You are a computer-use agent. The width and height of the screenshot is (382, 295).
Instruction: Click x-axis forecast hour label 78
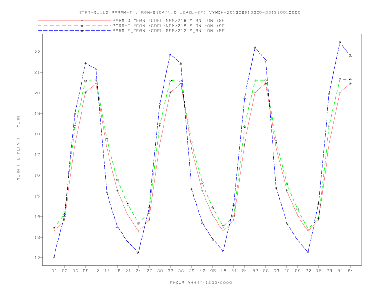(329, 271)
